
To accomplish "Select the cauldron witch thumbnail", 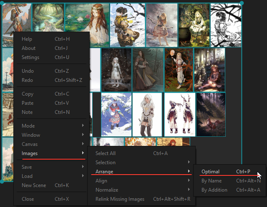I will click(x=194, y=25).
